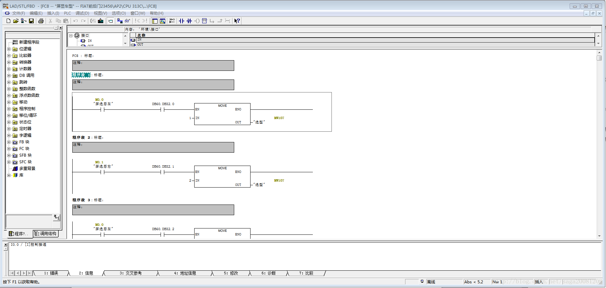Image resolution: width=606 pixels, height=288 pixels.
Task: Expand the 比较器 tree node
Action: pos(9,56)
